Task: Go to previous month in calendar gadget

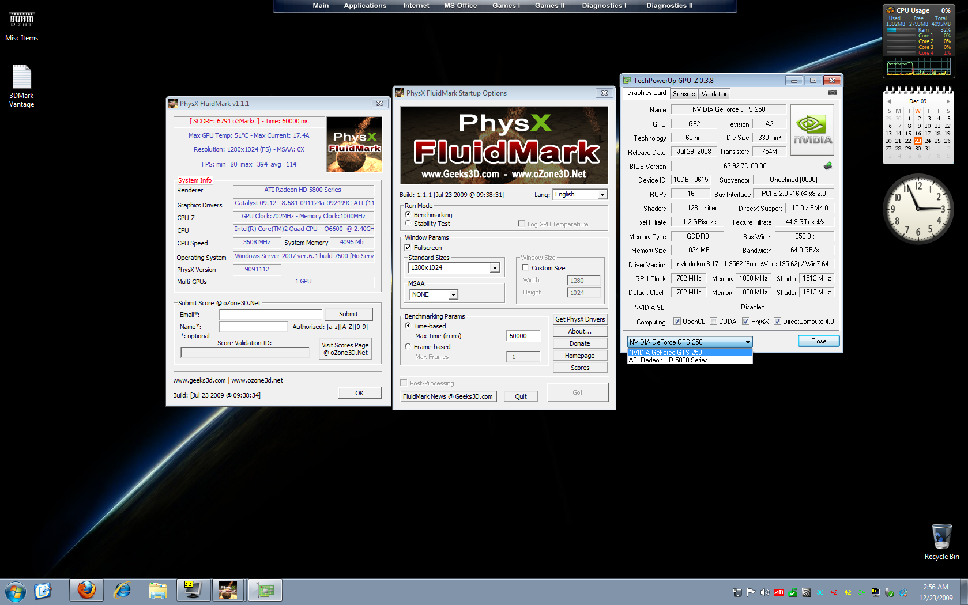Action: coord(889,101)
